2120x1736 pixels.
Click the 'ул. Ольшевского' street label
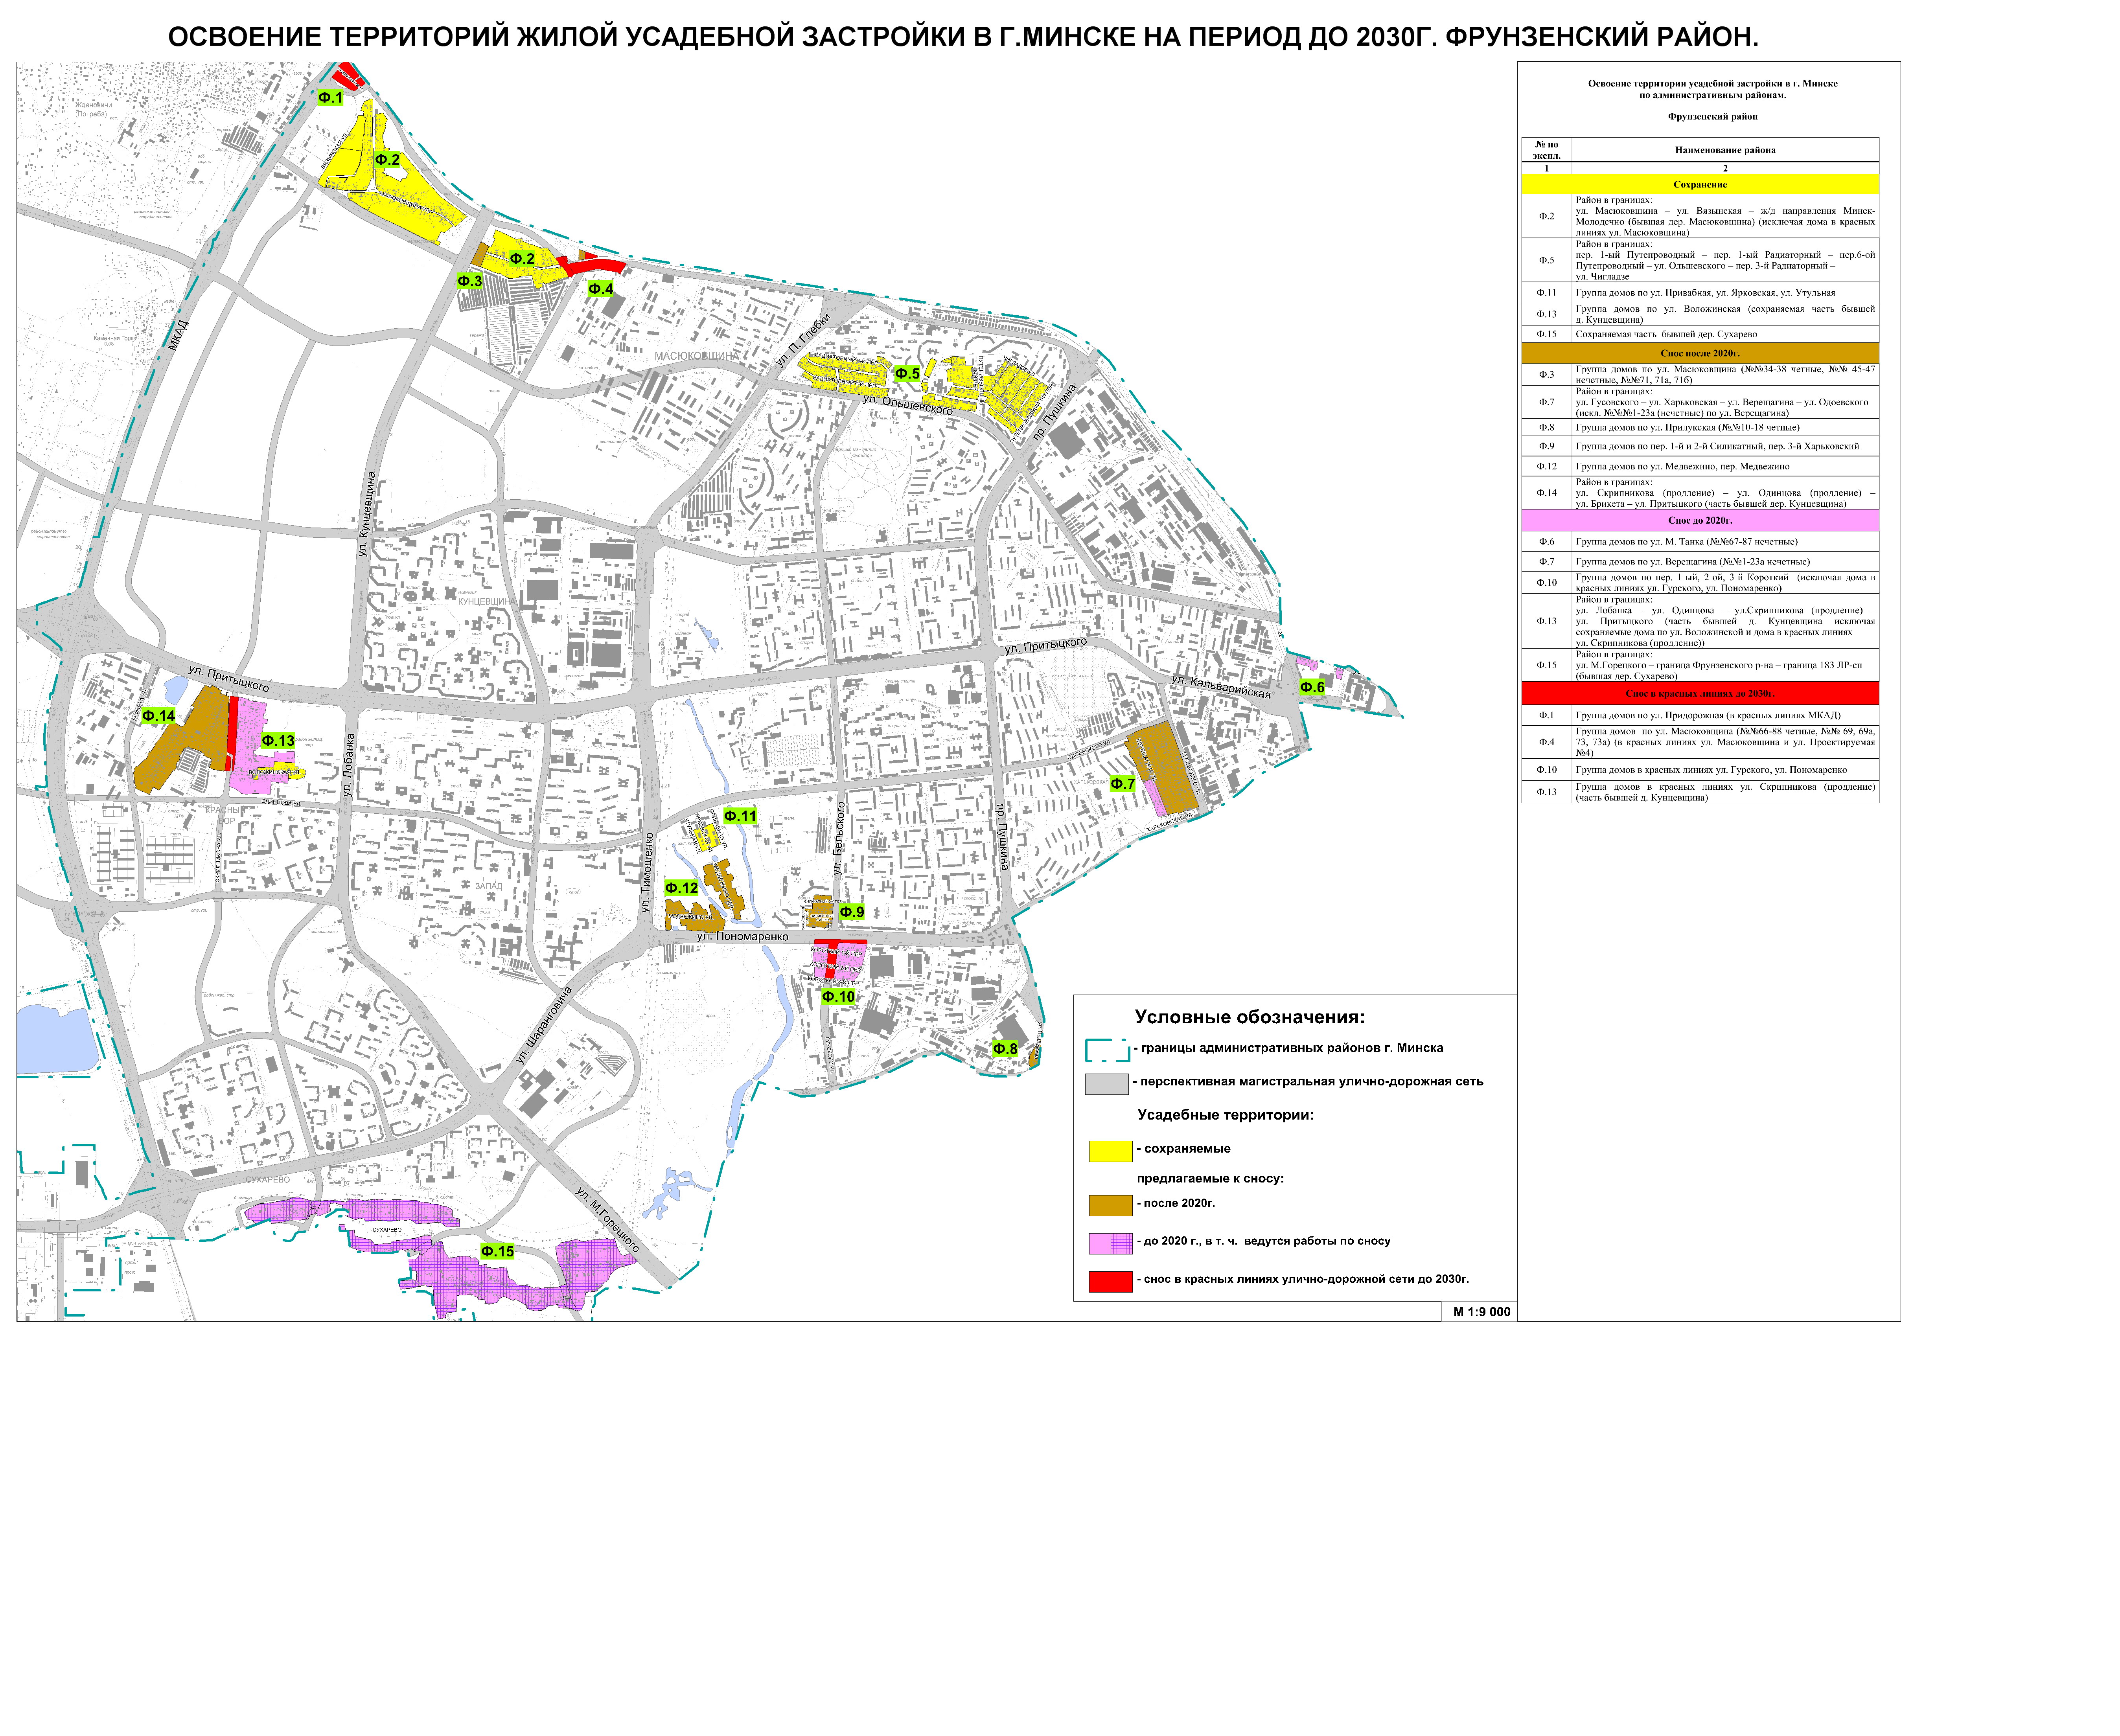tap(908, 404)
